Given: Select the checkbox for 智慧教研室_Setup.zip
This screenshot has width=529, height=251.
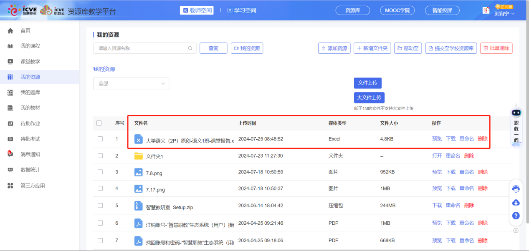Looking at the screenshot, I should pyautogui.click(x=100, y=205).
